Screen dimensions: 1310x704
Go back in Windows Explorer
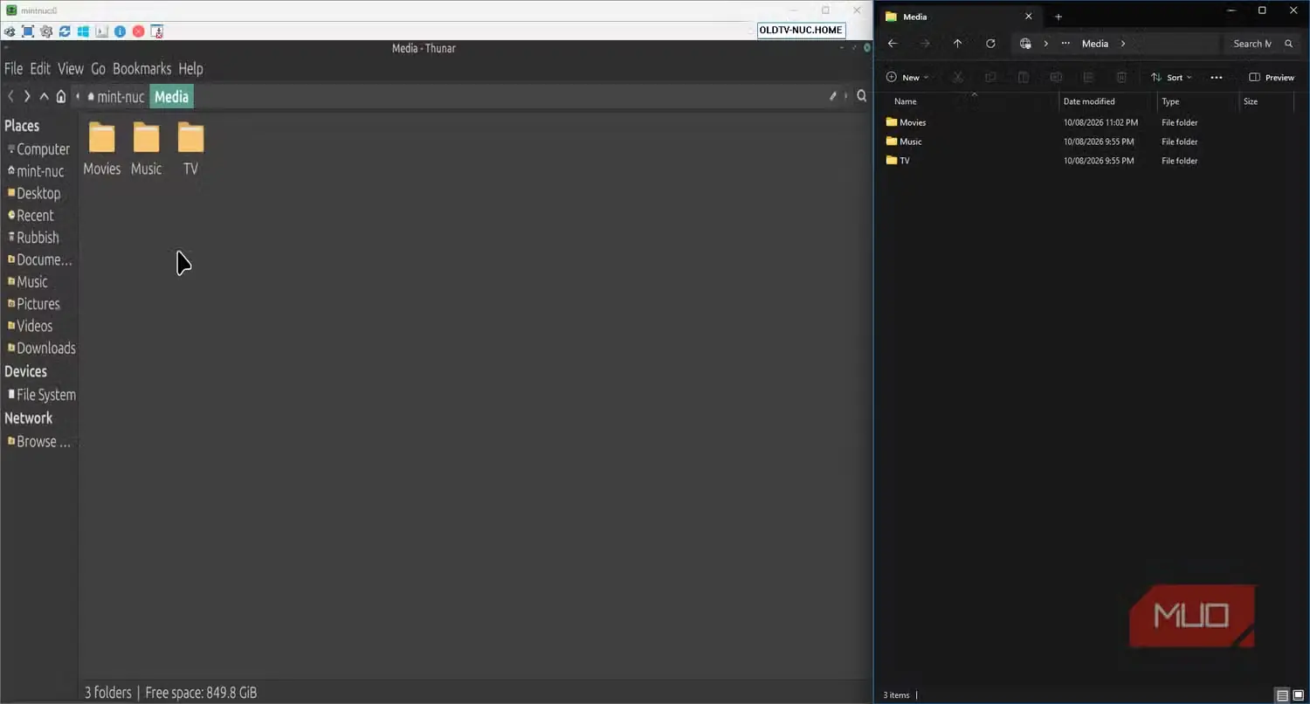893,44
